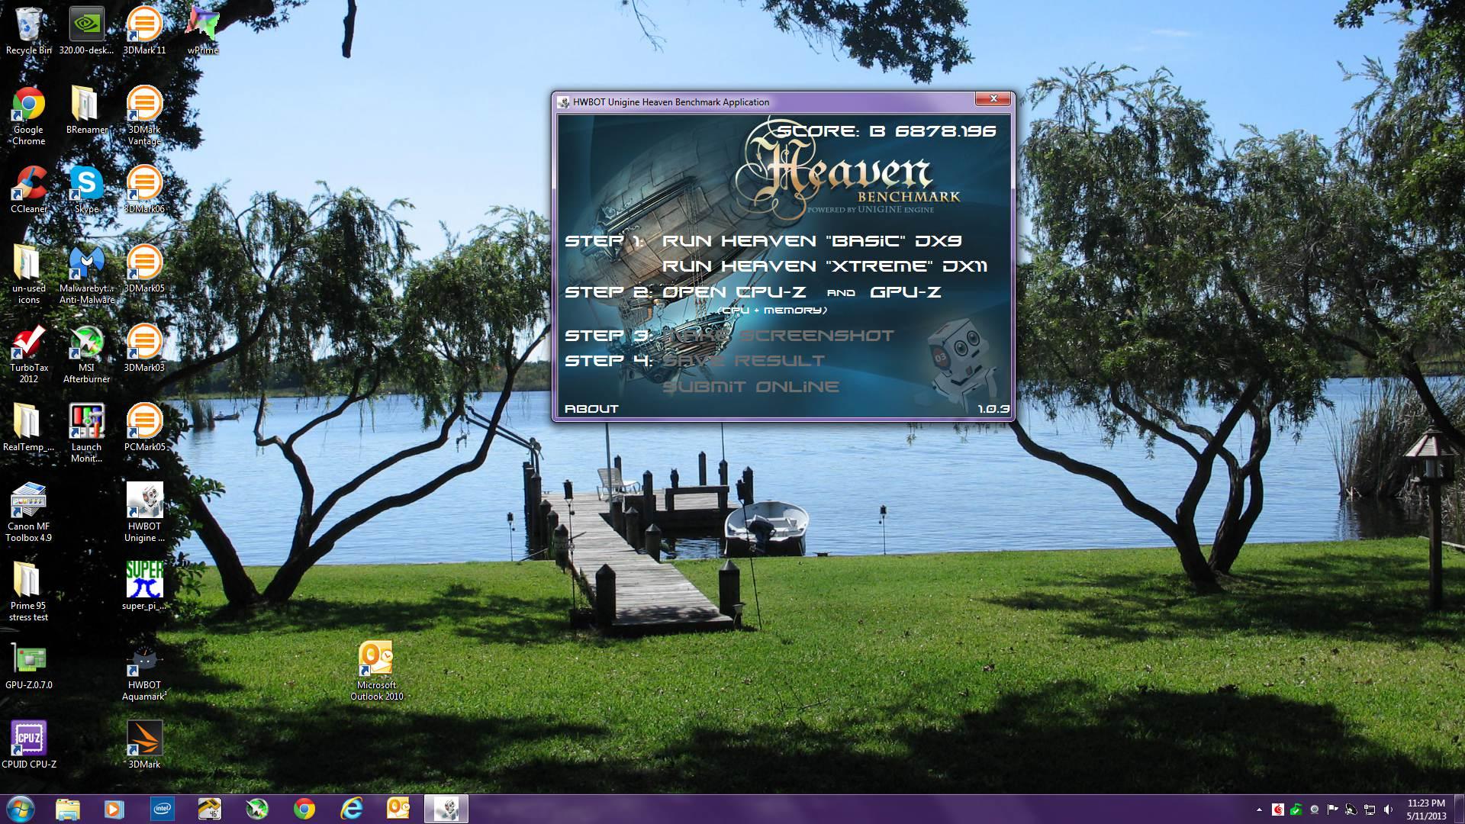The height and width of the screenshot is (824, 1465).
Task: Select the GPU-Z.0.7.0 desktop icon
Action: pos(28,666)
